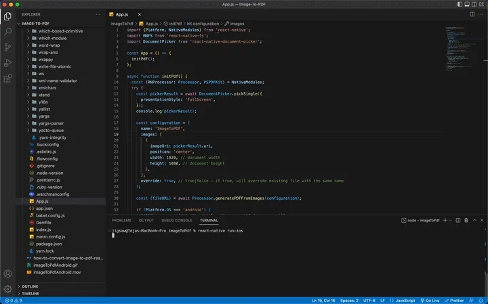
Task: Open the Search view in activity bar
Action: click(x=7, y=32)
